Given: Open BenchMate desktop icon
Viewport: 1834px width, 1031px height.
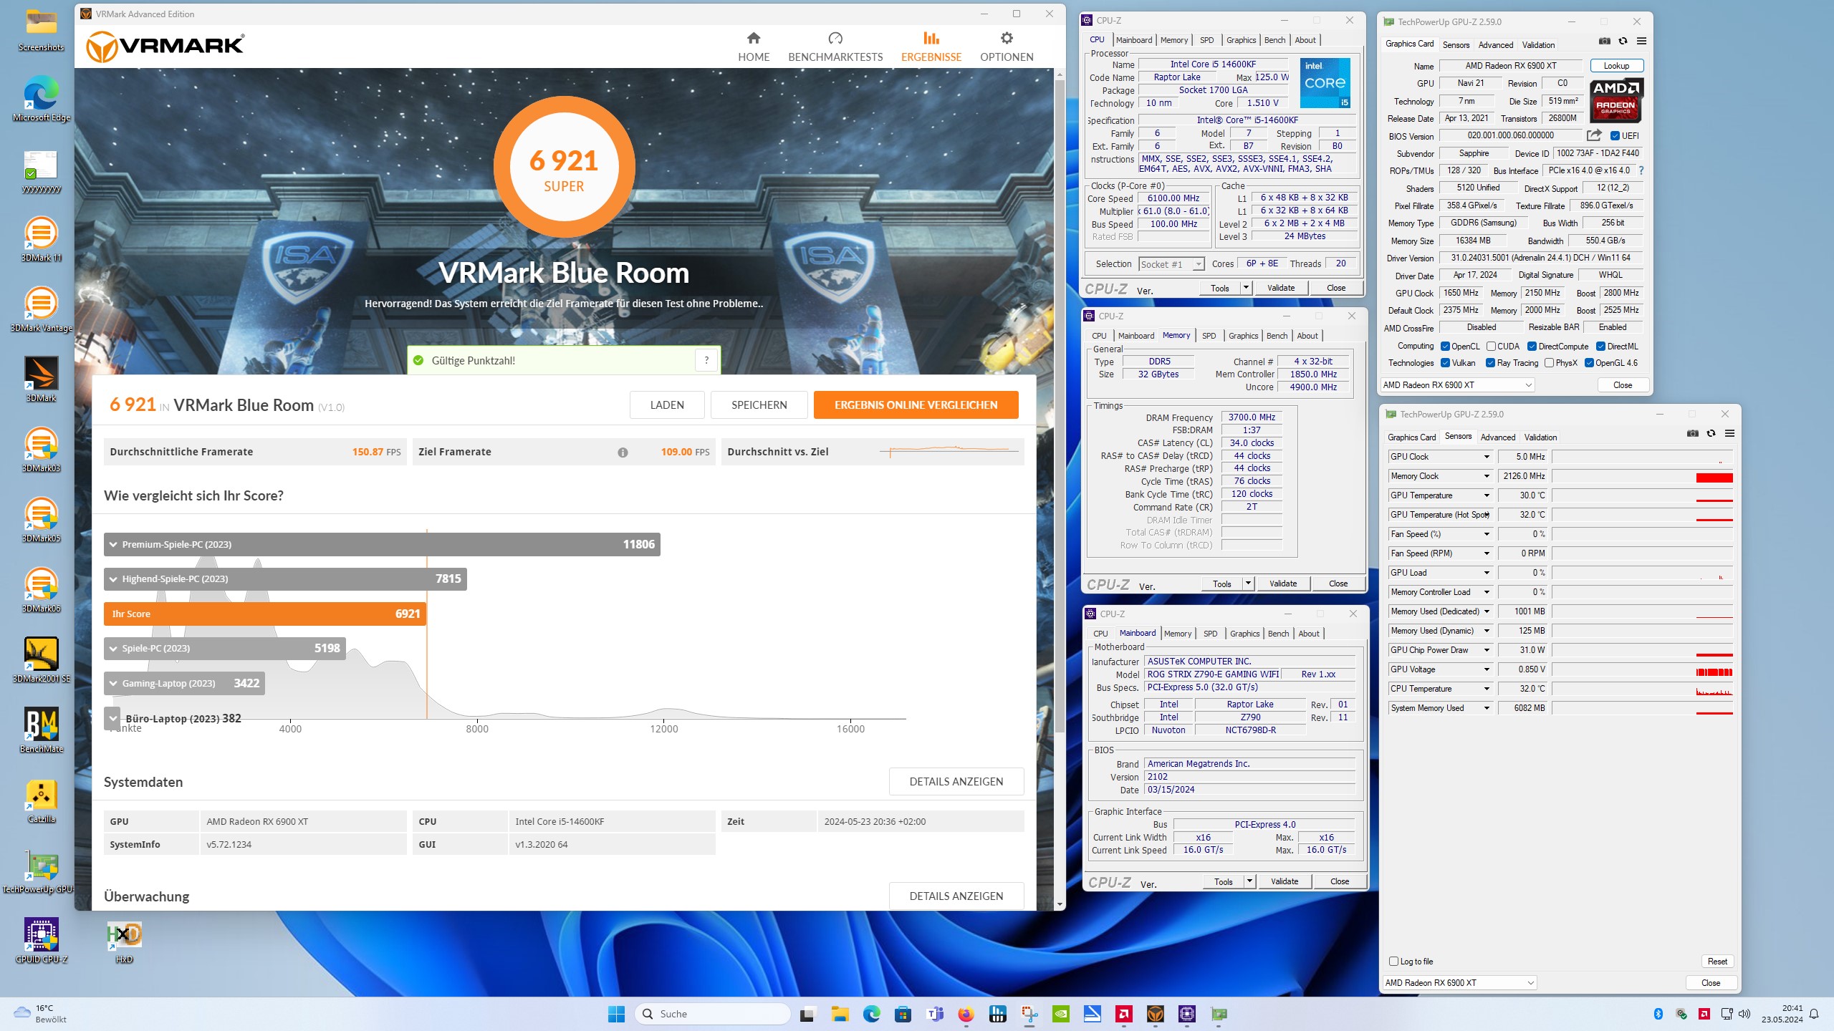Looking at the screenshot, I should pos(41,730).
